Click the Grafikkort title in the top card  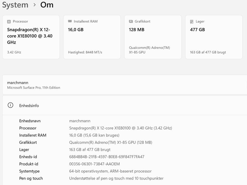click(x=143, y=21)
